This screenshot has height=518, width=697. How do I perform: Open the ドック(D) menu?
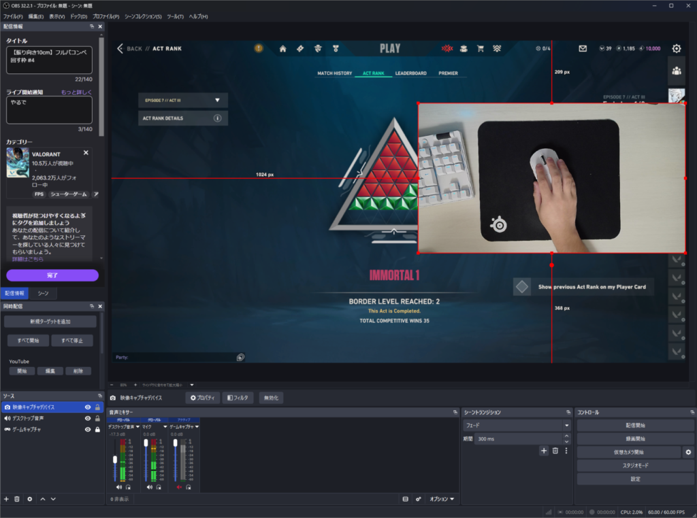(79, 16)
